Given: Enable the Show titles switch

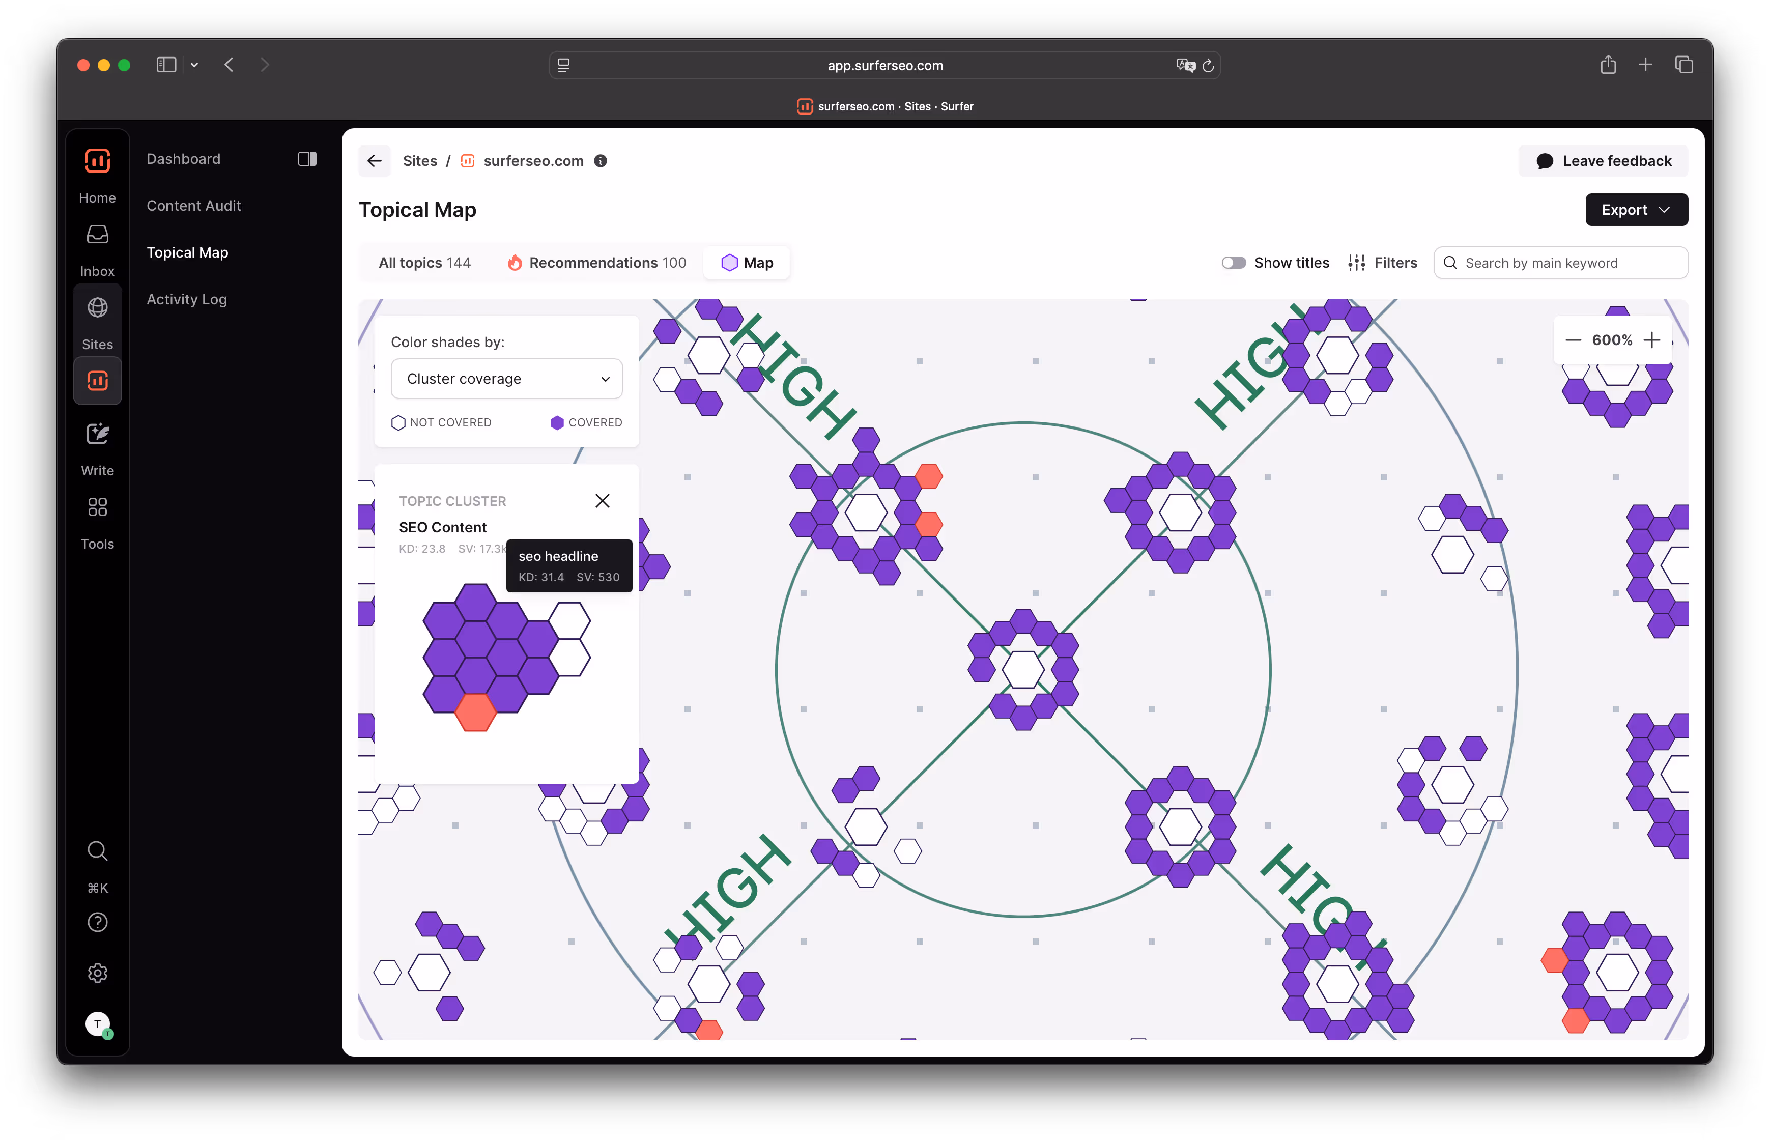Looking at the screenshot, I should 1233,263.
